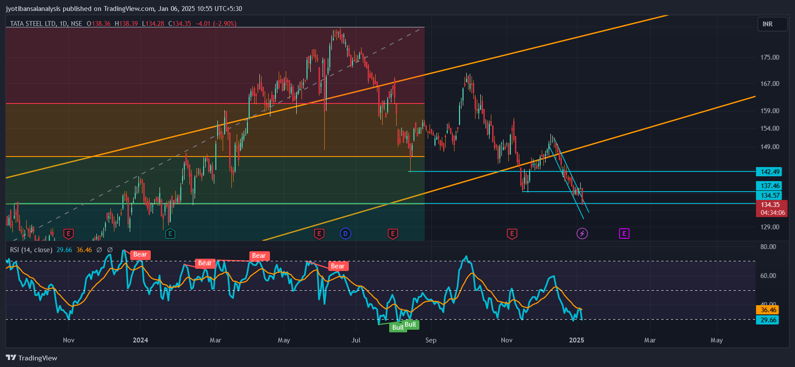Click the 149.00 price axis label
Image resolution: width=795 pixels, height=367 pixels.
[770, 147]
